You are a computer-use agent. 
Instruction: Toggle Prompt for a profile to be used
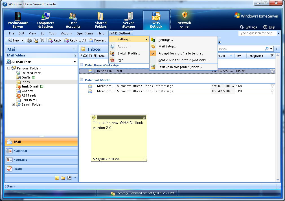[x=184, y=53]
